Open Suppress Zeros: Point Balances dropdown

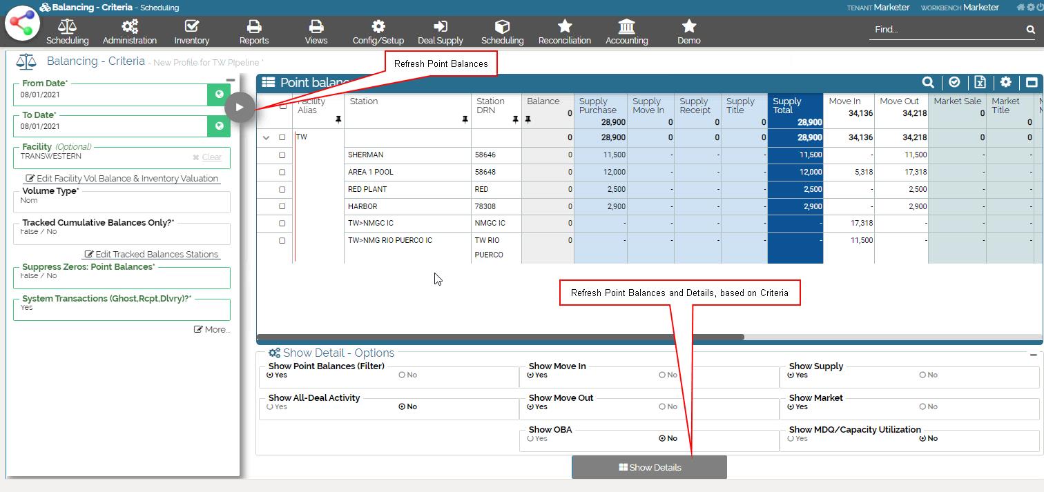(x=122, y=277)
